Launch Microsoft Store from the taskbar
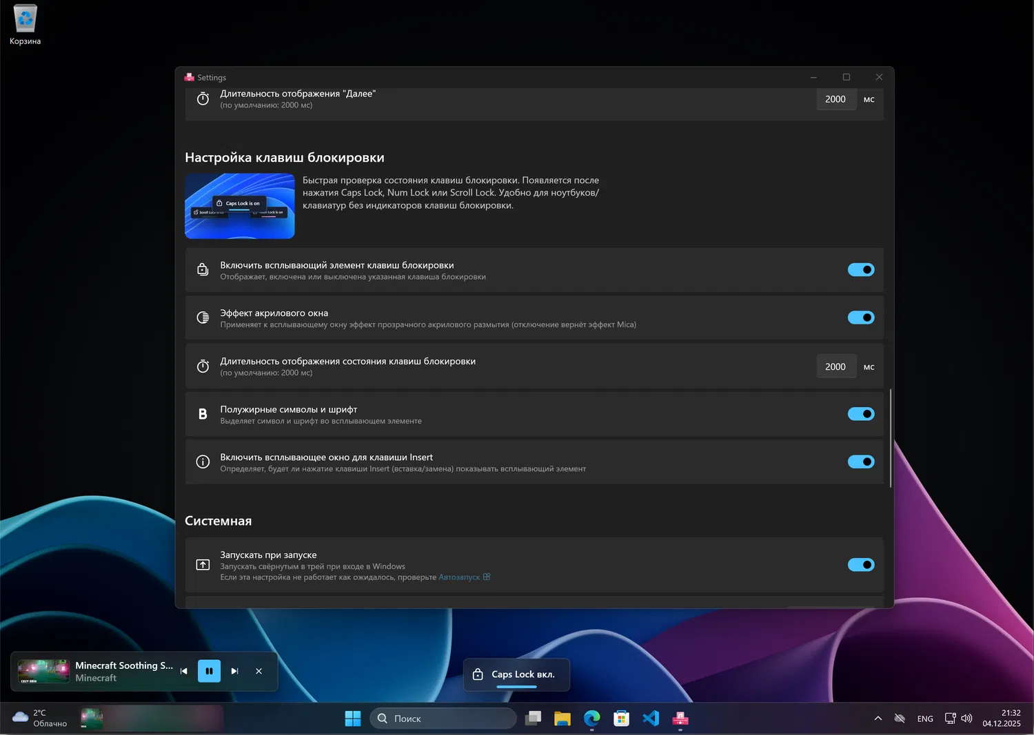Screen dimensions: 1034x735 pos(621,718)
